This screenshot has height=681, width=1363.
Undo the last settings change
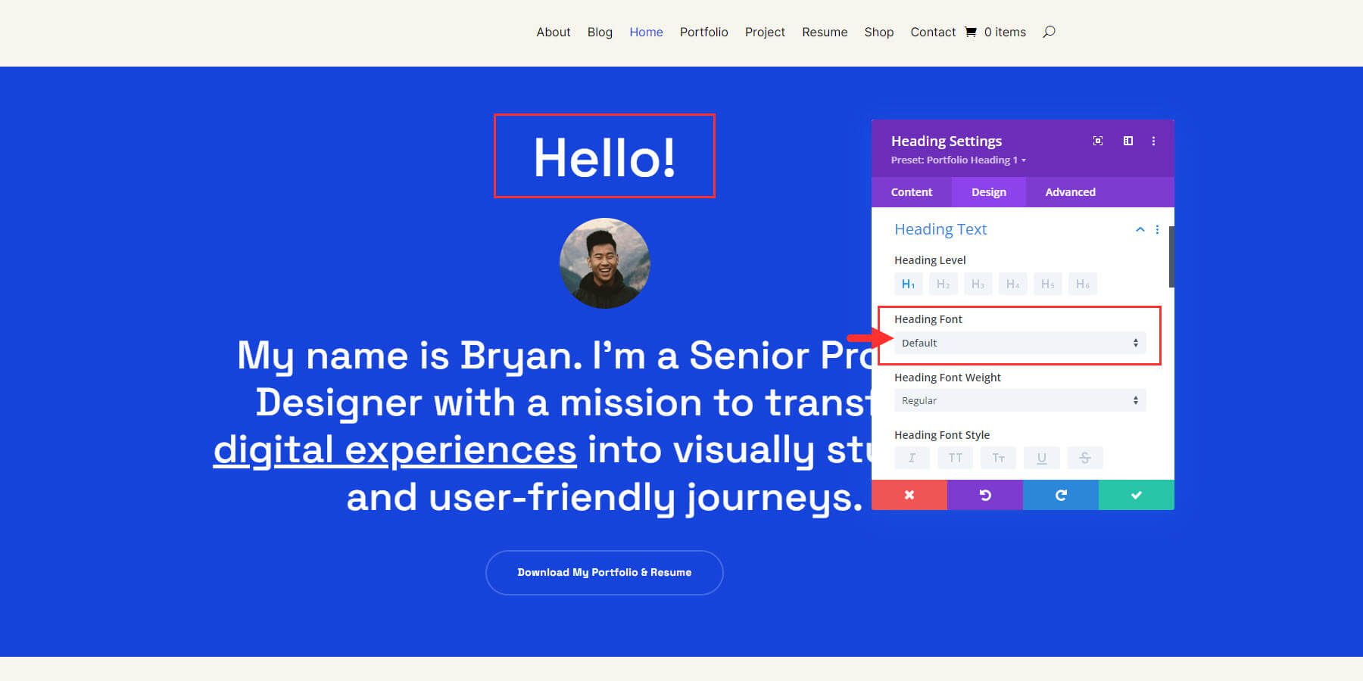tap(984, 495)
